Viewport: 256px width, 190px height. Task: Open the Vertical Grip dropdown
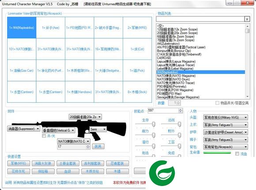[59, 130]
